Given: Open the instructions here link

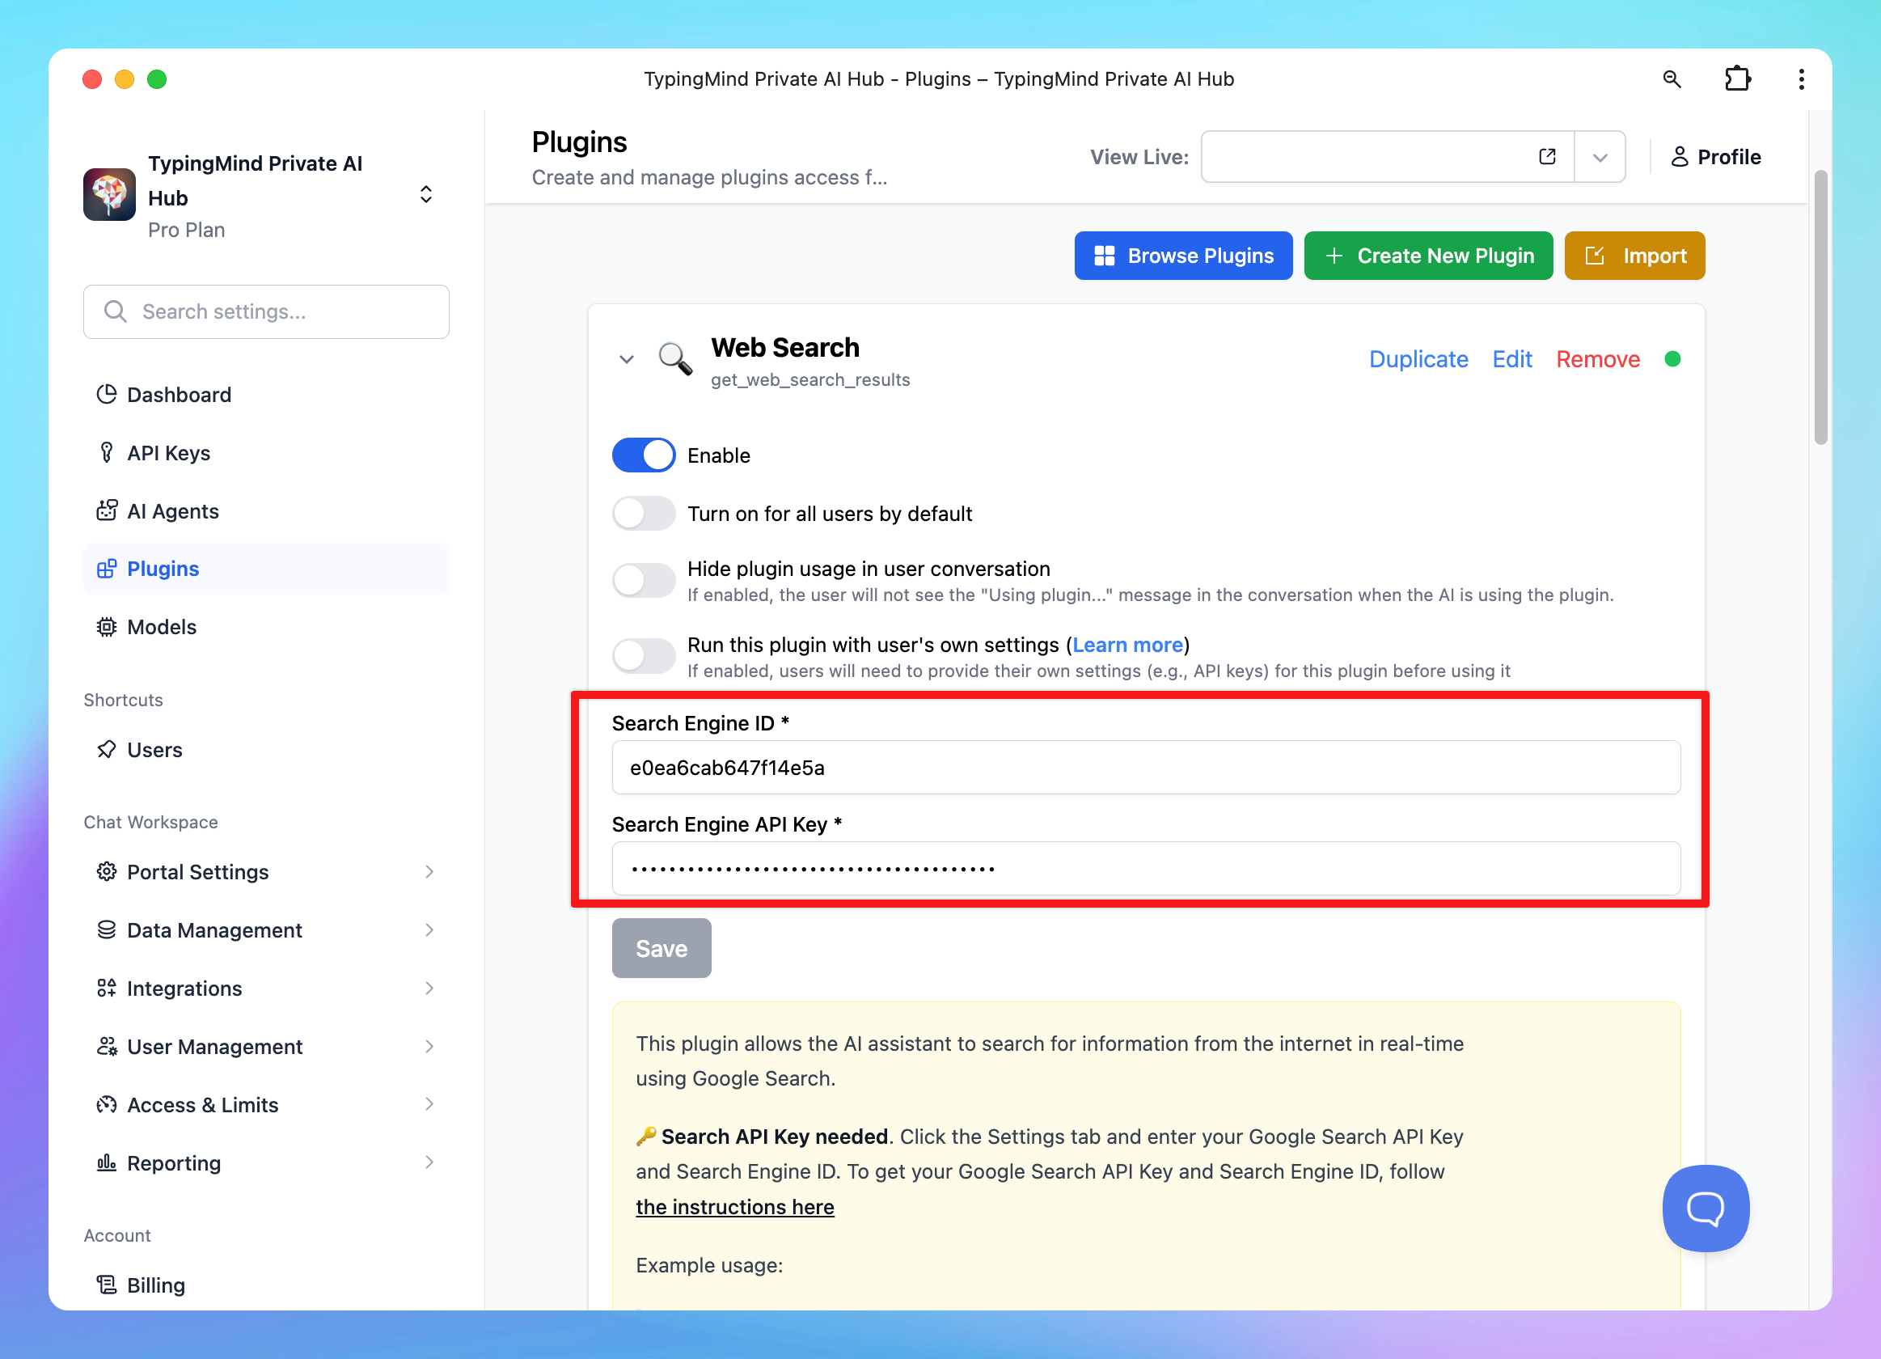Looking at the screenshot, I should [734, 1207].
